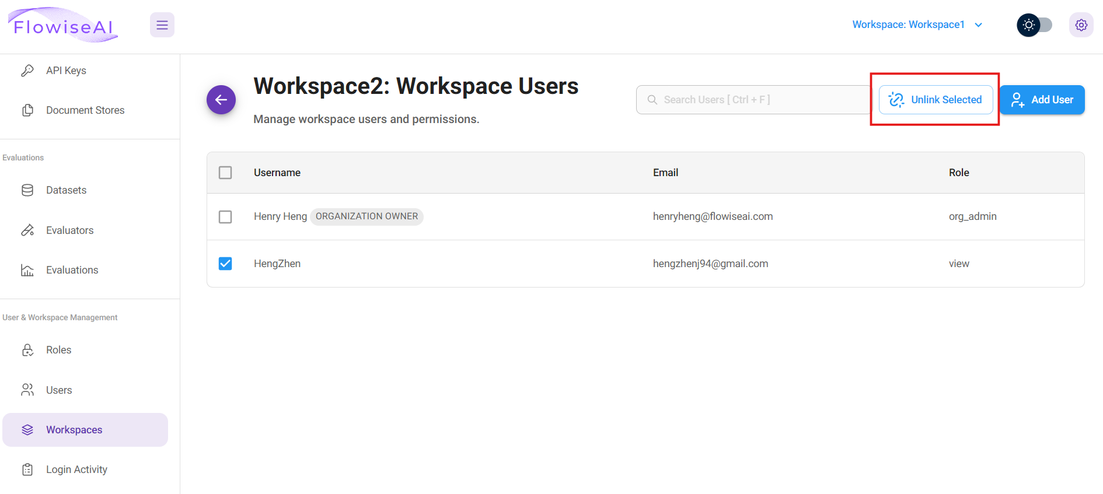Screen dimensions: 1103x494
Task: Click the Evaluators icon in sidebar
Action: [x=27, y=230]
